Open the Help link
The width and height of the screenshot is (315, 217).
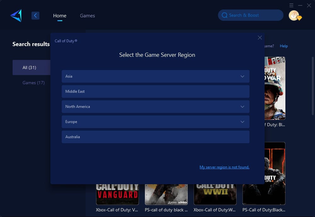tap(284, 46)
